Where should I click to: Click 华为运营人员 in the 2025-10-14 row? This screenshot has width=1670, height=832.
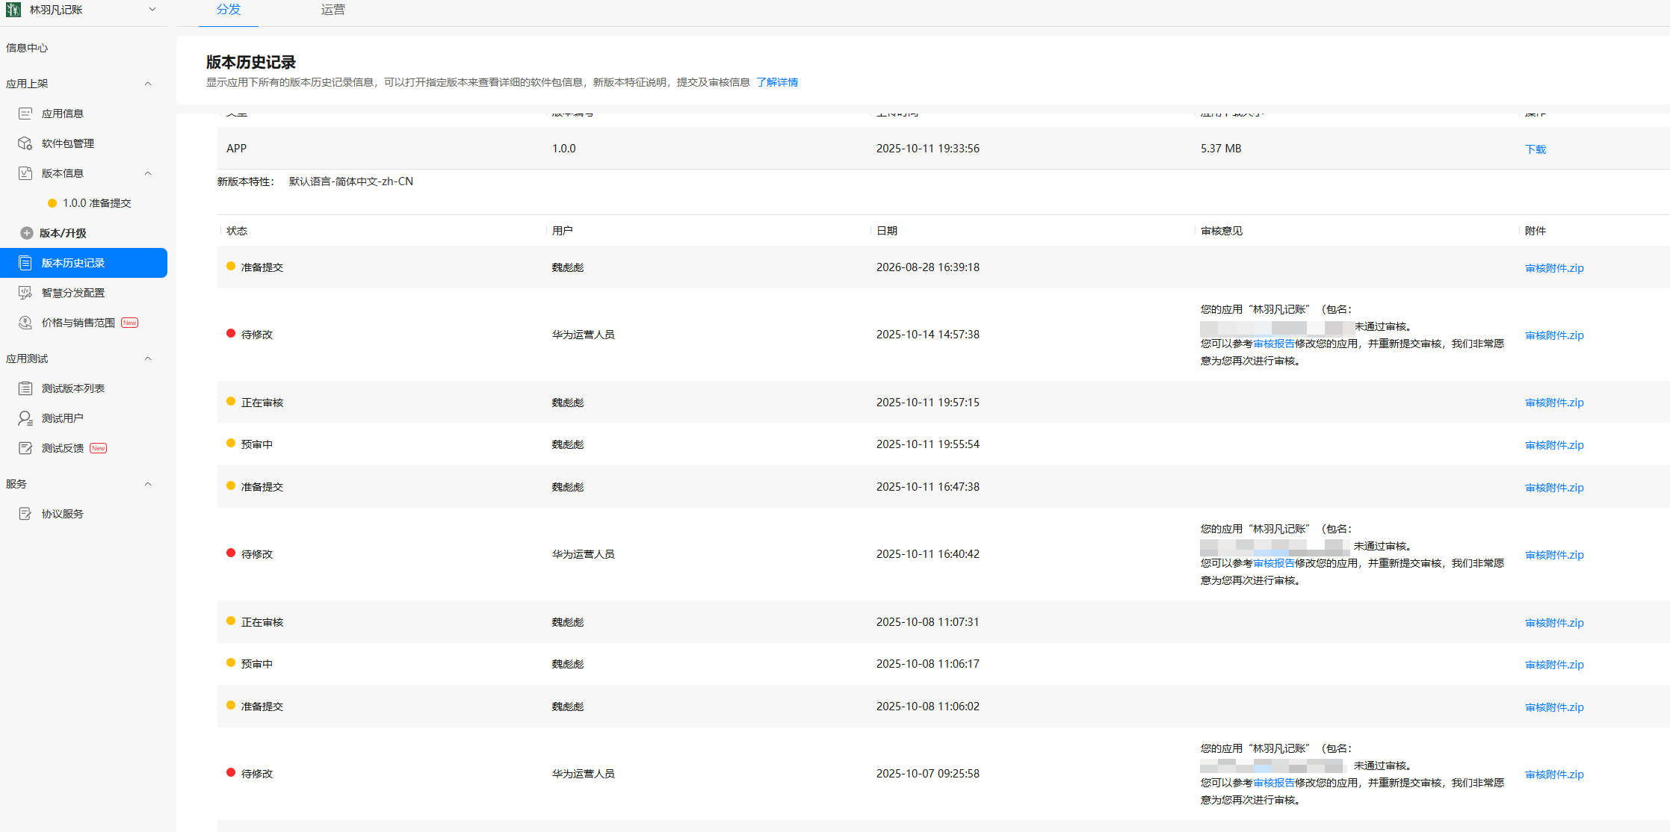click(584, 335)
